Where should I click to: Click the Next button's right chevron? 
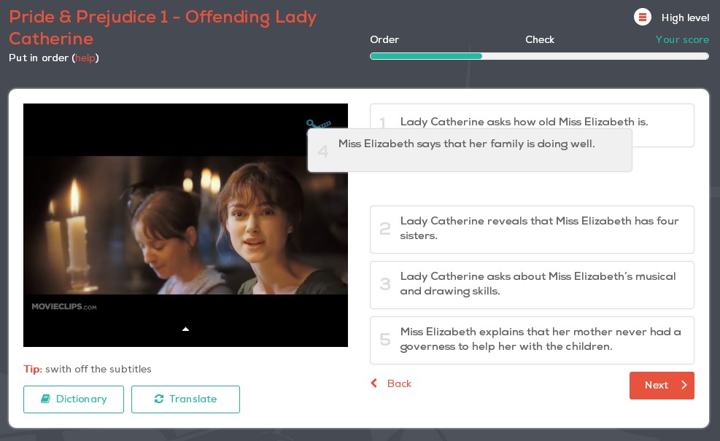tap(684, 385)
